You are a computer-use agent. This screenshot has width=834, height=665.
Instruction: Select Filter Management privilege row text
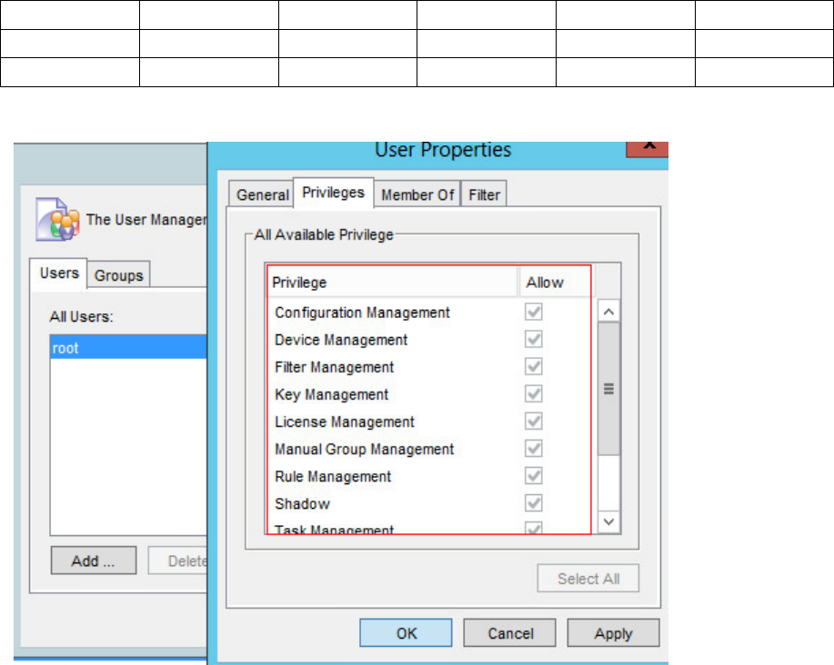[334, 367]
